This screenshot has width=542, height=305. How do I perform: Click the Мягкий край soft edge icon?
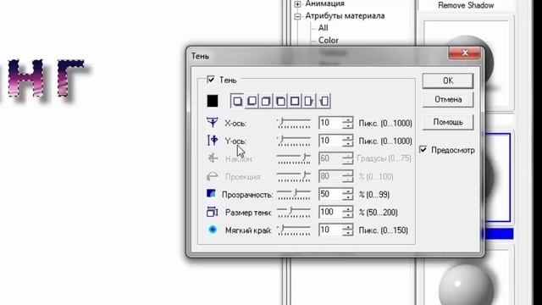pyautogui.click(x=213, y=230)
